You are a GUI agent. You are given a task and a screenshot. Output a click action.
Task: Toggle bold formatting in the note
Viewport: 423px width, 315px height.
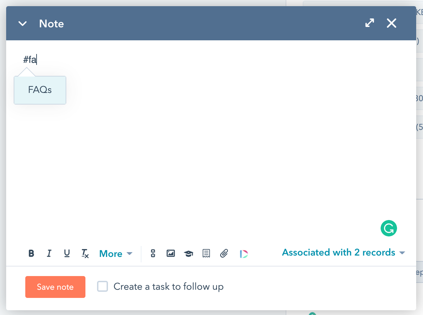pyautogui.click(x=31, y=254)
